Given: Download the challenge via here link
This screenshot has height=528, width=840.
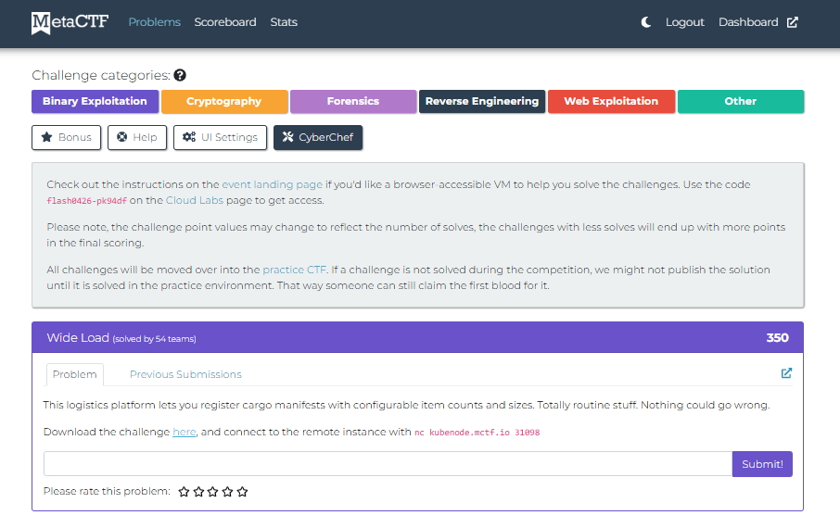Looking at the screenshot, I should (185, 433).
